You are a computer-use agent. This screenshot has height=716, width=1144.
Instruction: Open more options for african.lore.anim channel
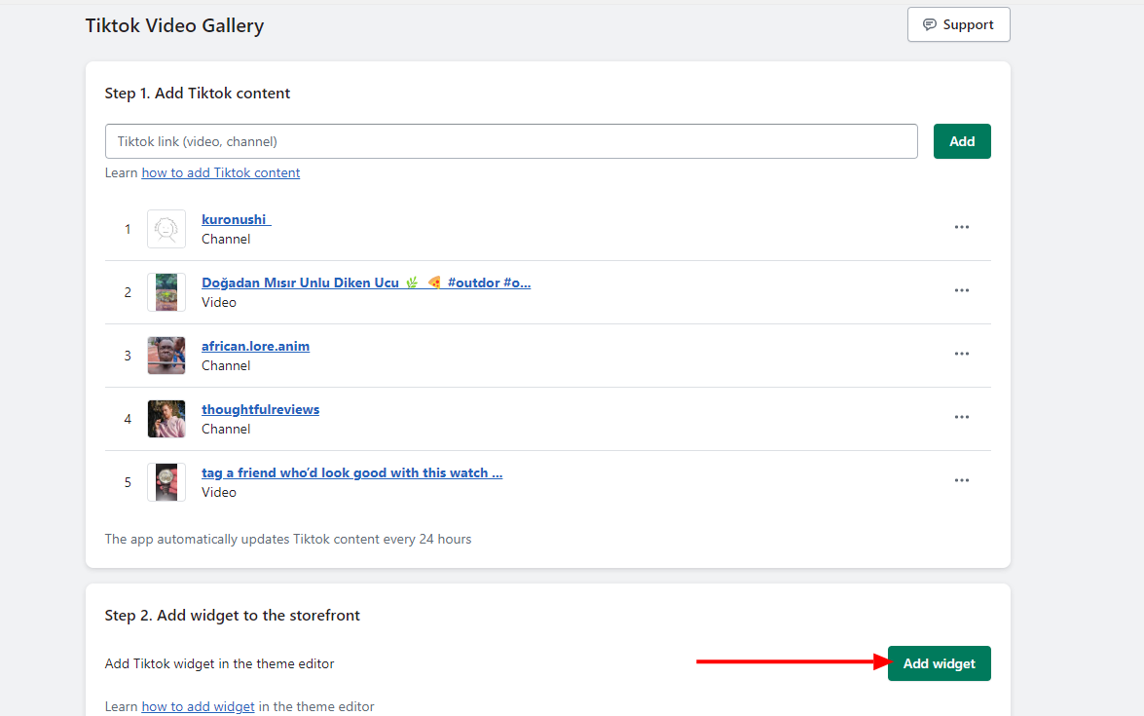962,354
